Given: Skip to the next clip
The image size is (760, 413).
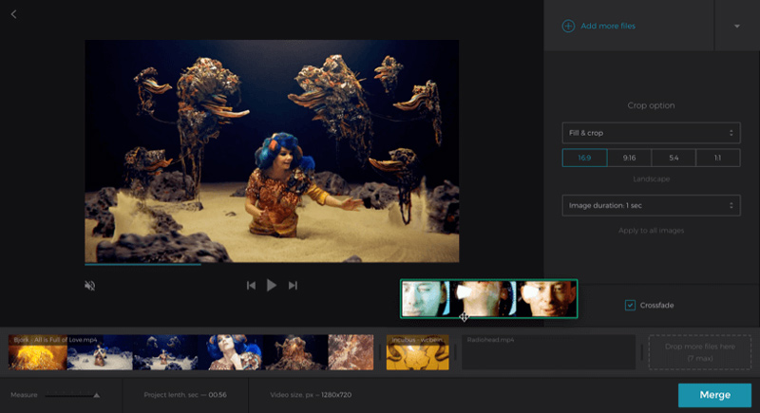Looking at the screenshot, I should pos(293,285).
